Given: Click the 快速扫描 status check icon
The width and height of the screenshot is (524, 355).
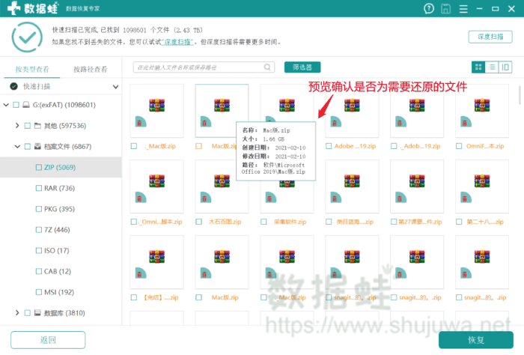Looking at the screenshot, I should [x=13, y=87].
